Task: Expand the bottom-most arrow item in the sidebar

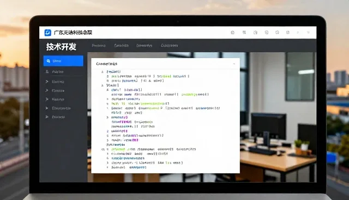Action: [56, 117]
